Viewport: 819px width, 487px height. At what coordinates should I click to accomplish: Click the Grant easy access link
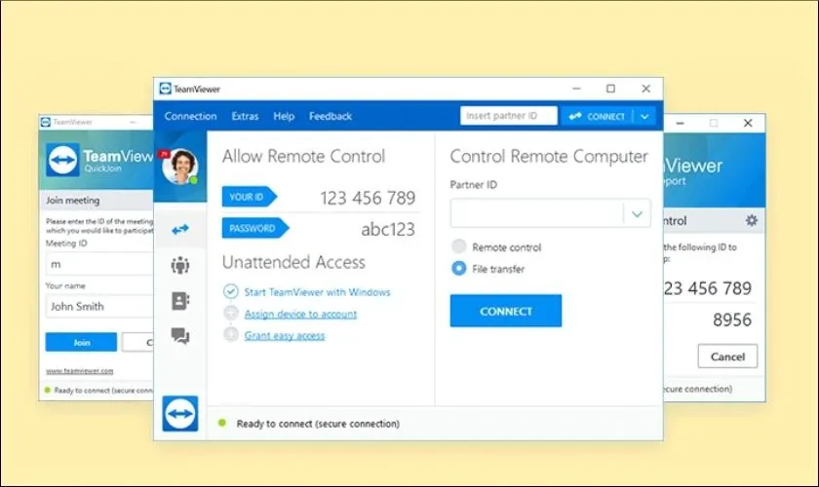[285, 335]
